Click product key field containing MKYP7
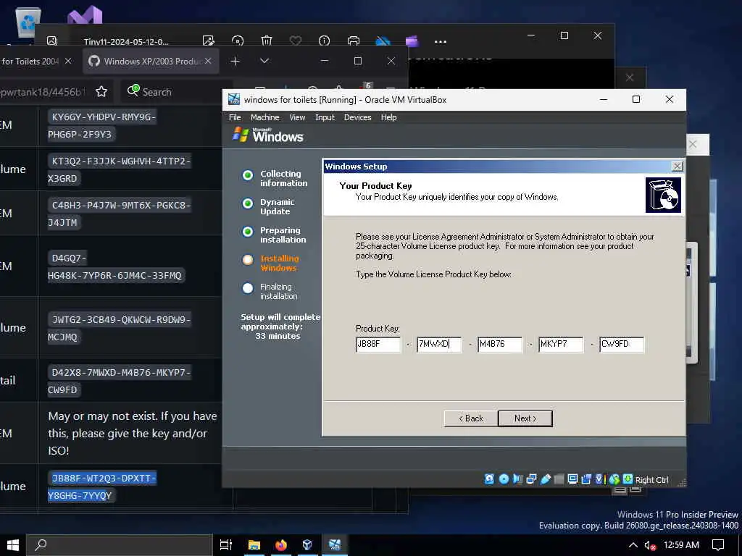The image size is (742, 556). pyautogui.click(x=560, y=344)
